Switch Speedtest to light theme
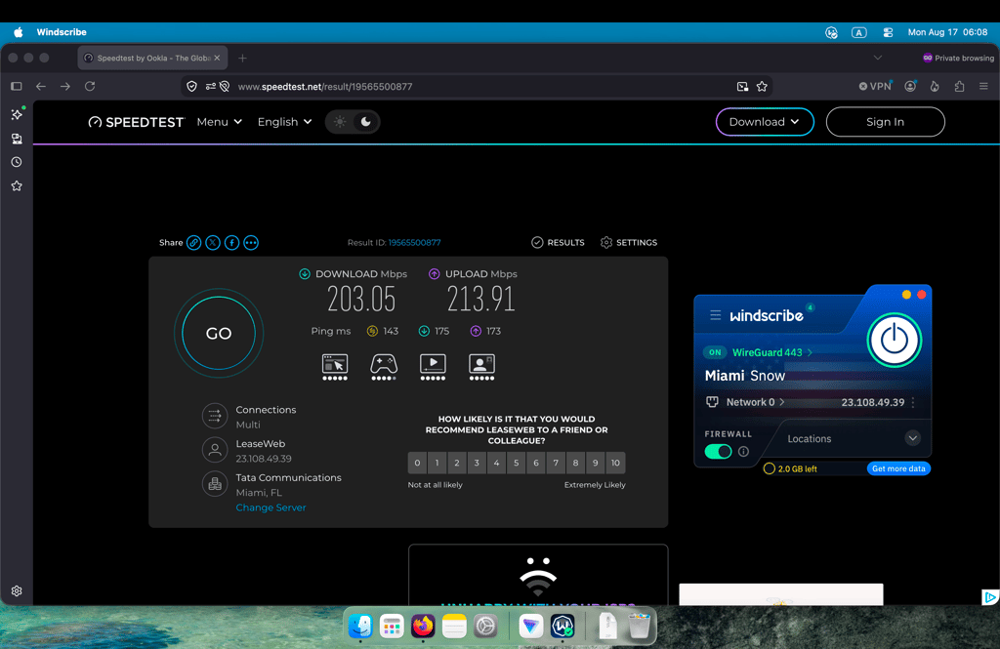The height and width of the screenshot is (649, 1000). (340, 122)
